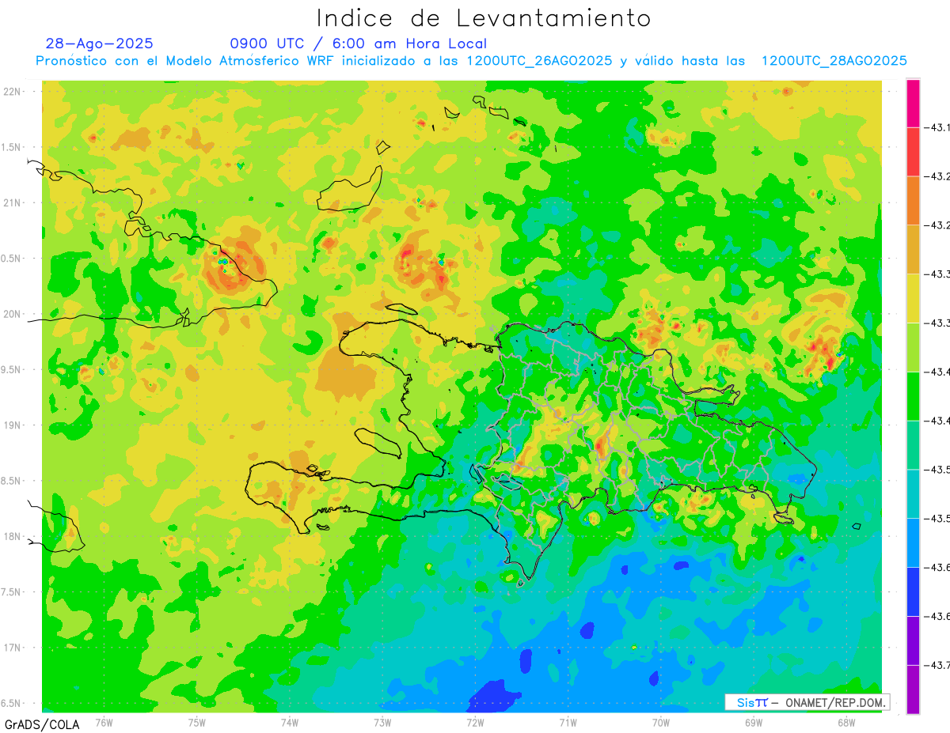Image resolution: width=950 pixels, height=733 pixels.
Task: Click the "19N" latitude label
Action: point(12,425)
